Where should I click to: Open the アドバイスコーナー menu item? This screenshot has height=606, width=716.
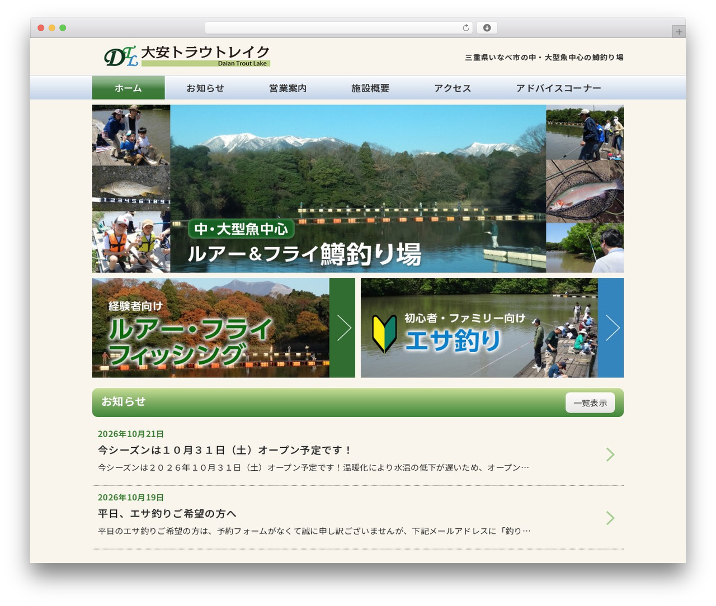[558, 88]
